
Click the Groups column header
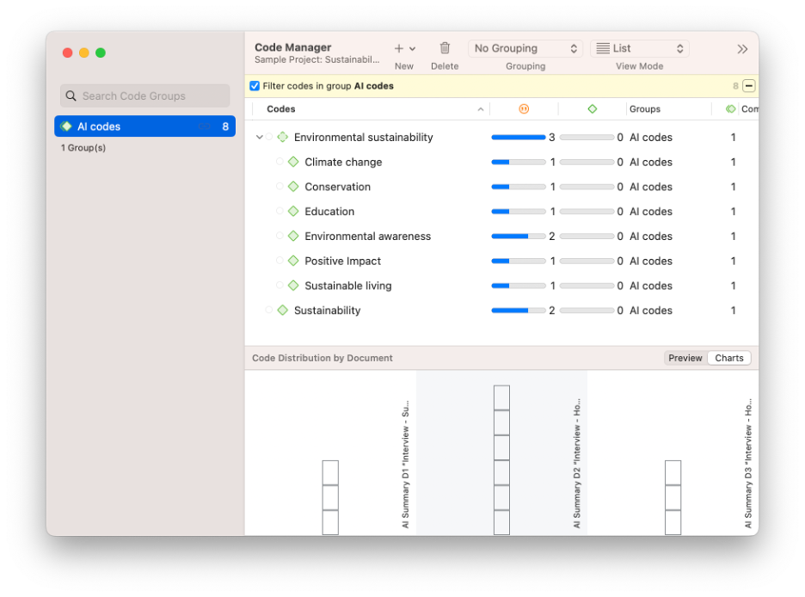[x=645, y=109]
